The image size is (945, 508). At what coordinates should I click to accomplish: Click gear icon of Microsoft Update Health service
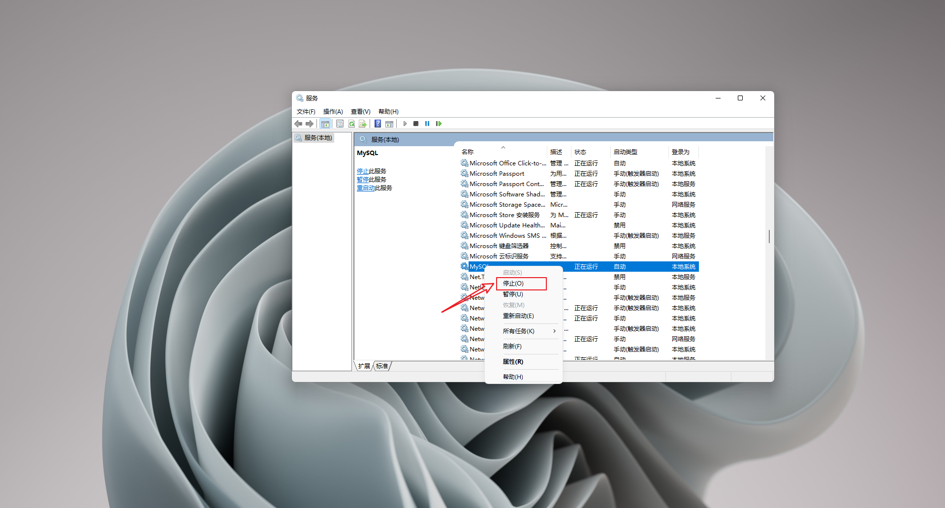(465, 225)
